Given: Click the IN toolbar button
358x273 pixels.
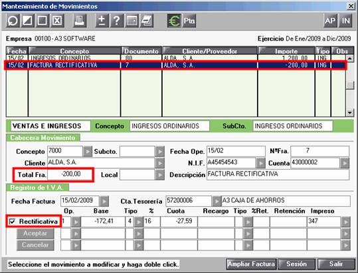Looking at the screenshot, I should (345, 21).
